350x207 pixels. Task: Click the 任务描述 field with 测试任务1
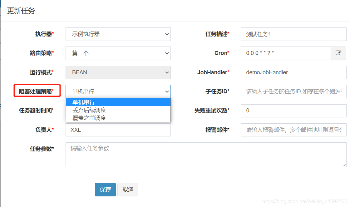coord(293,34)
